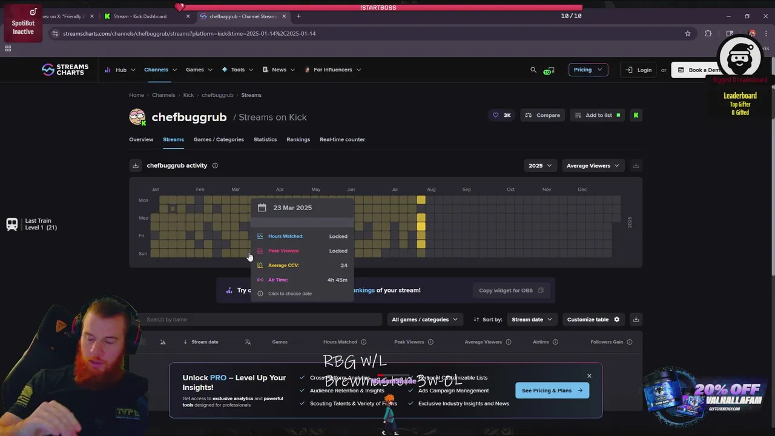Viewport: 775px width, 436px height.
Task: Open the Statistics tab
Action: point(265,139)
